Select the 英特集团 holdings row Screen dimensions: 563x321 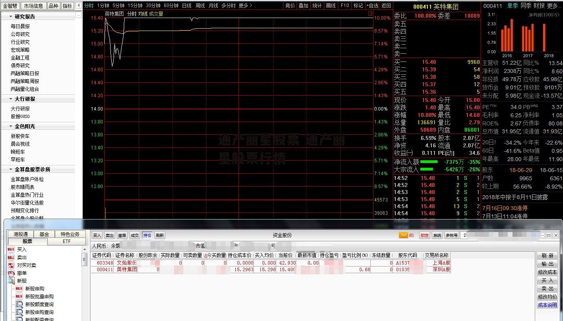click(x=271, y=270)
